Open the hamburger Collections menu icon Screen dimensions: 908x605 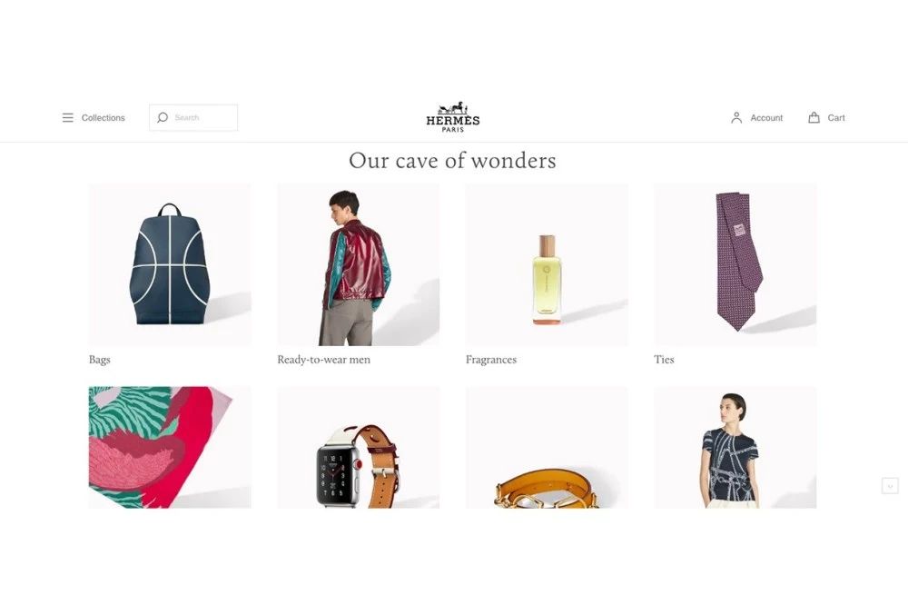pos(68,118)
